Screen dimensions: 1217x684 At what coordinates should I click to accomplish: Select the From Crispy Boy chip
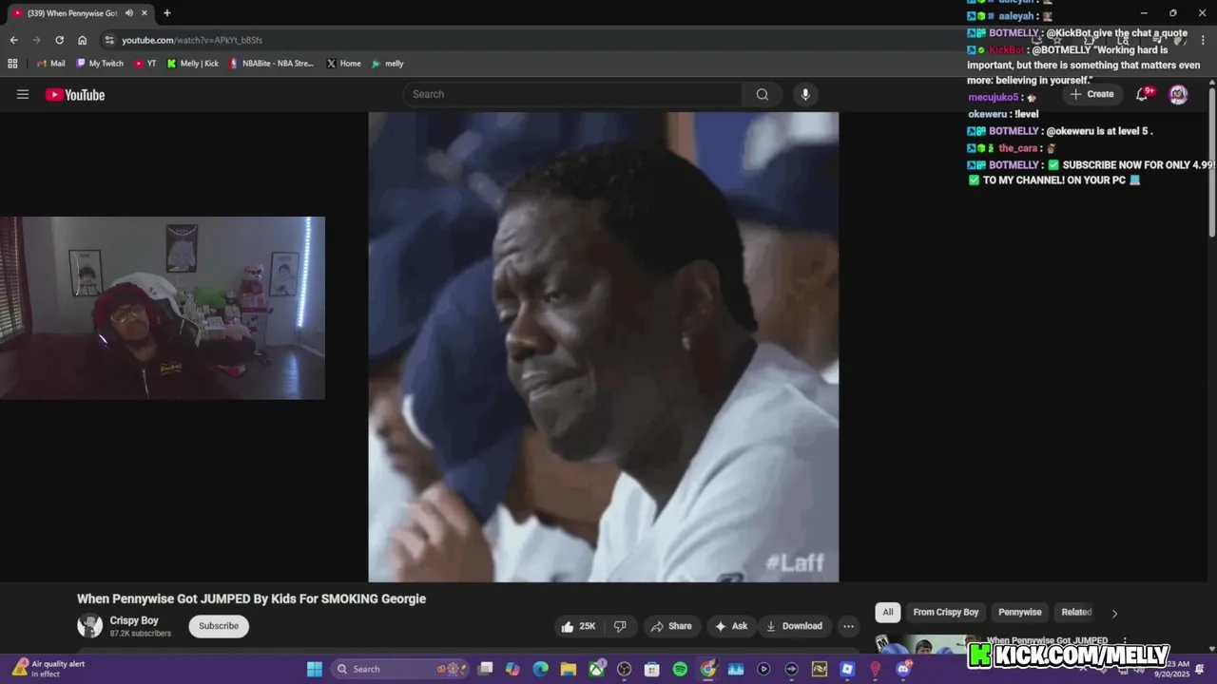coord(946,612)
